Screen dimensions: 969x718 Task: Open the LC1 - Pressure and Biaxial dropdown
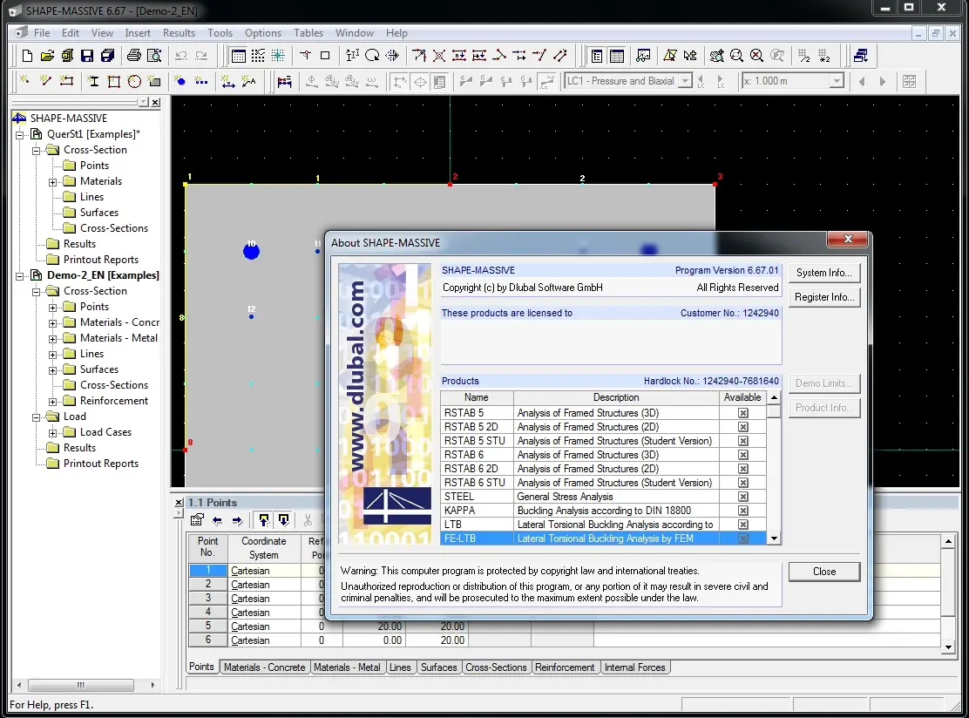point(685,81)
